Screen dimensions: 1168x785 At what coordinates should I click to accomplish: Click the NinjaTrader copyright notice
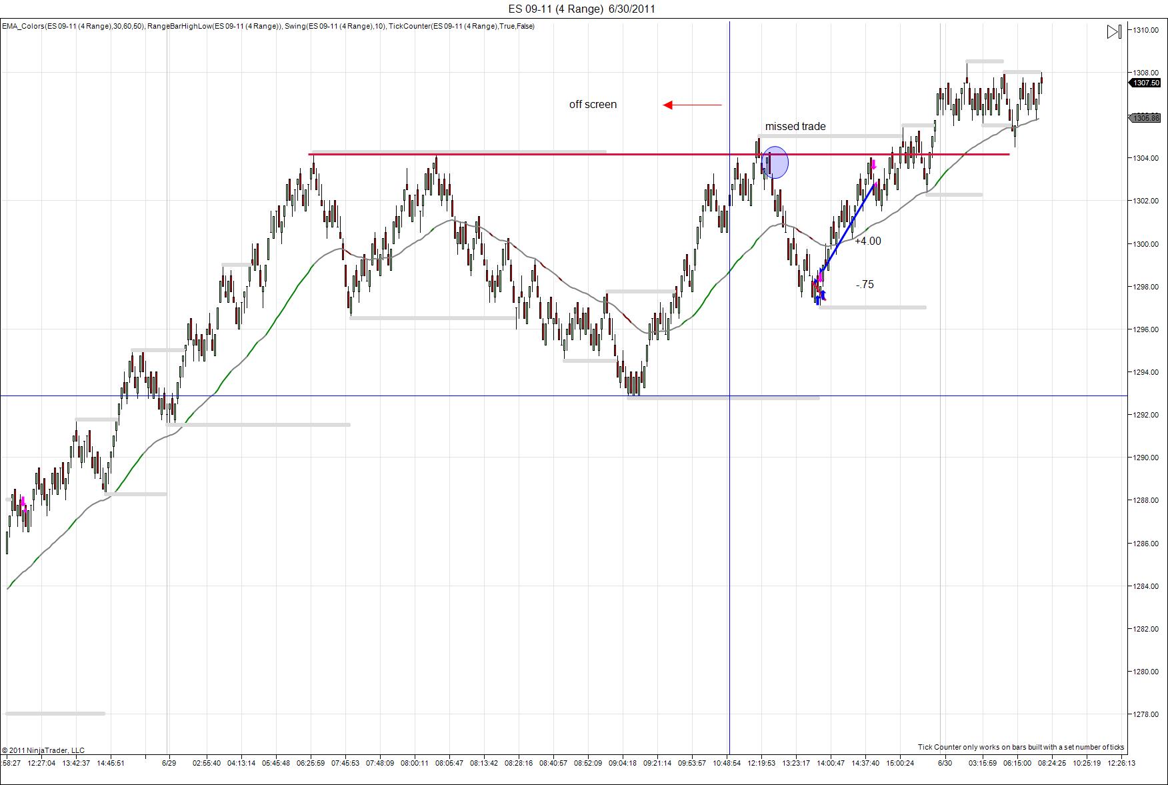pyautogui.click(x=43, y=750)
